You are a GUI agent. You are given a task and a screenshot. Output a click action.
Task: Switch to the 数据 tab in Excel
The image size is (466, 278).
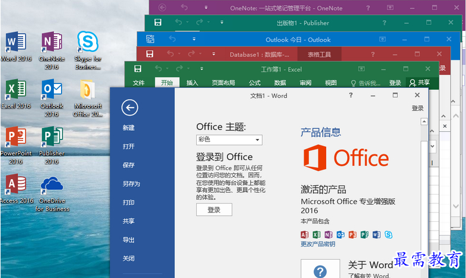[280, 83]
